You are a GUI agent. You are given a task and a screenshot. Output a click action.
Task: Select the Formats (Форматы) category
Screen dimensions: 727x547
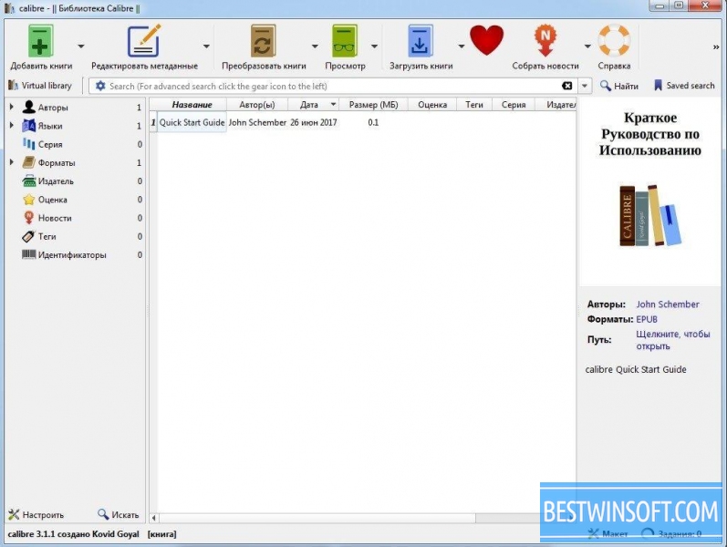click(x=81, y=162)
